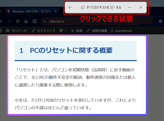The width and height of the screenshot is (164, 121).
Task: Click the 新規 add new item
Action: point(77,31)
